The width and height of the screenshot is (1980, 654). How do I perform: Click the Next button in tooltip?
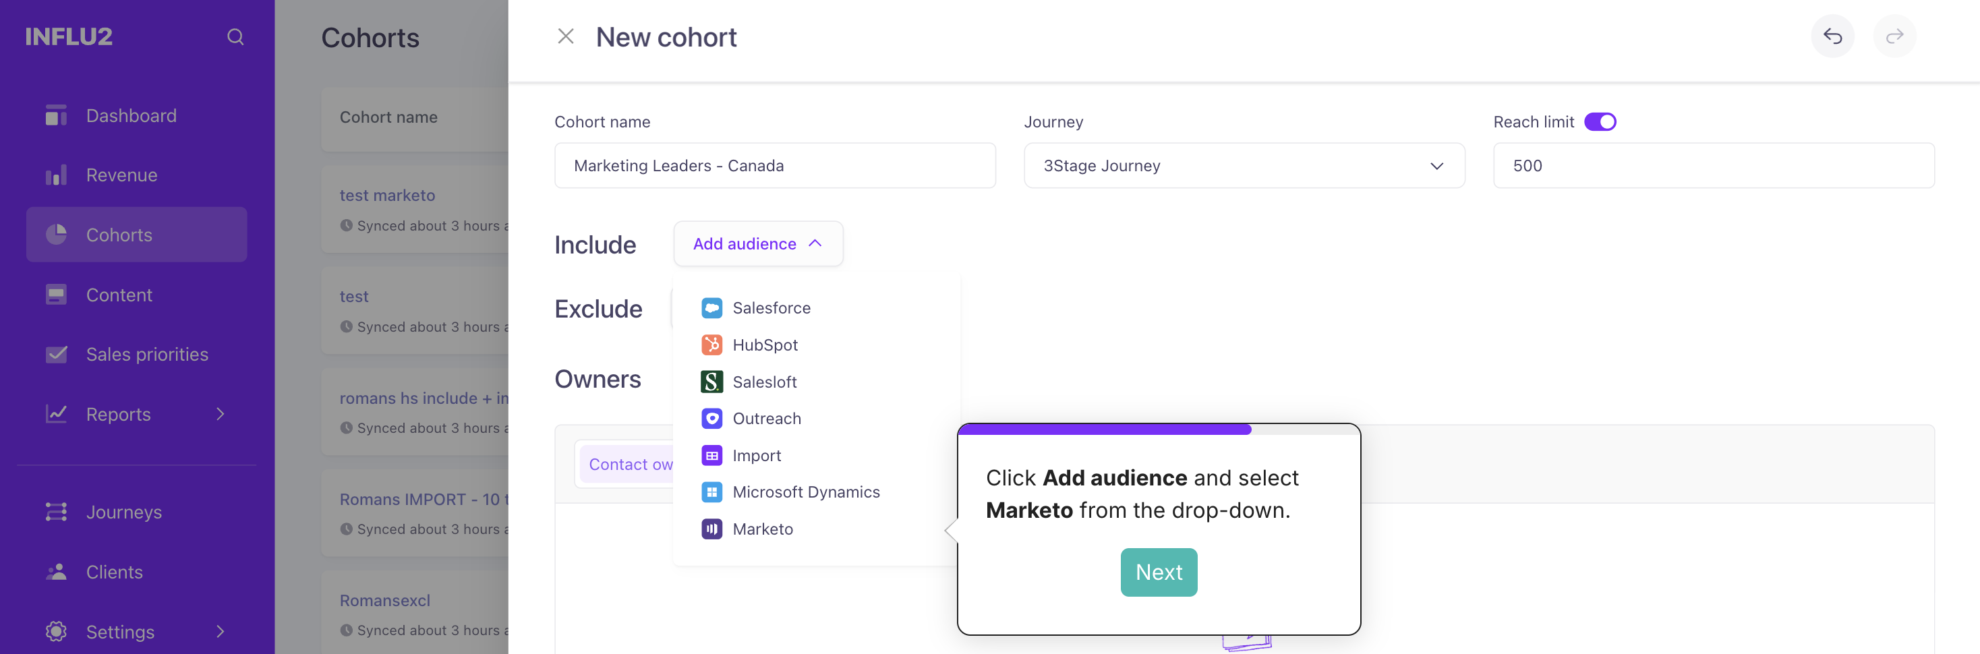[1159, 572]
